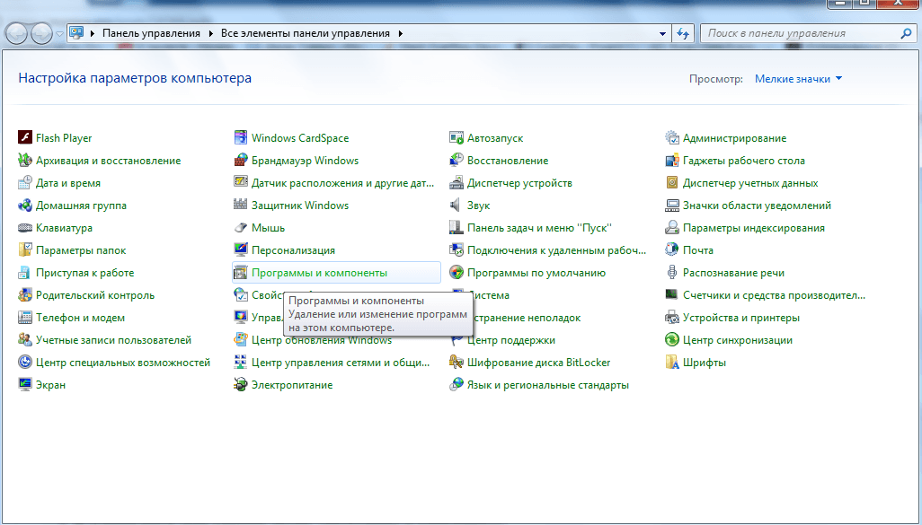
Task: Open Параметры индексирования link
Action: [x=754, y=228]
